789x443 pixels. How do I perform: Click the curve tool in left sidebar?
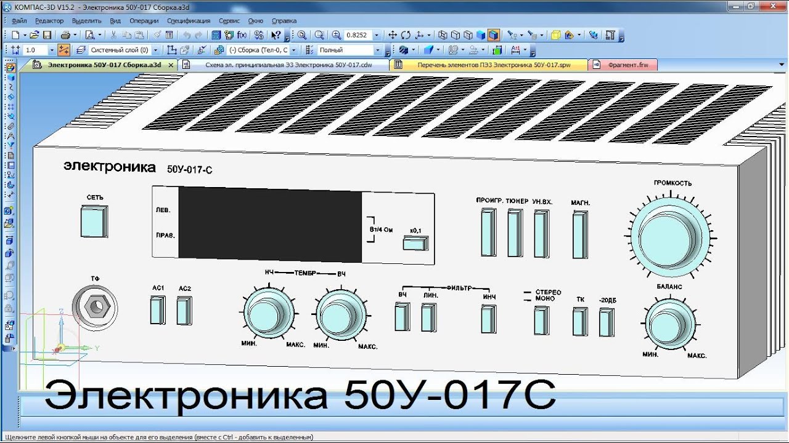[10, 87]
